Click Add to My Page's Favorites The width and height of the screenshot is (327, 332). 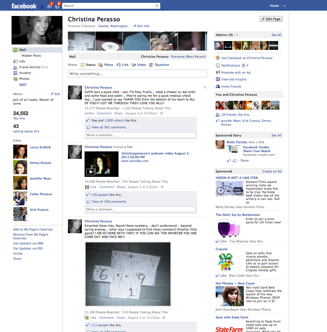tap(33, 229)
